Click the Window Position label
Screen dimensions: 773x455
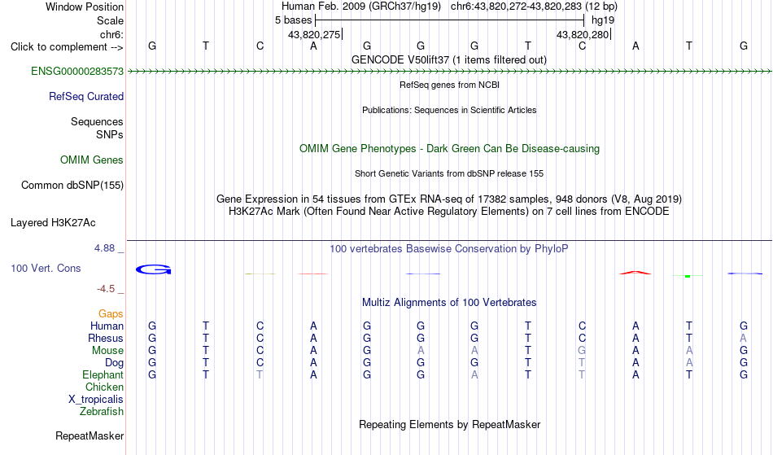pyautogui.click(x=85, y=7)
